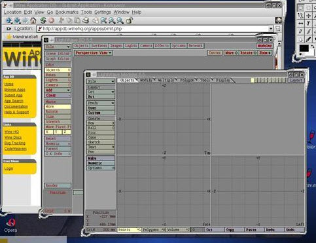Click Modeler Volume selection mode
This screenshot has width=316, height=243.
[x=178, y=230]
